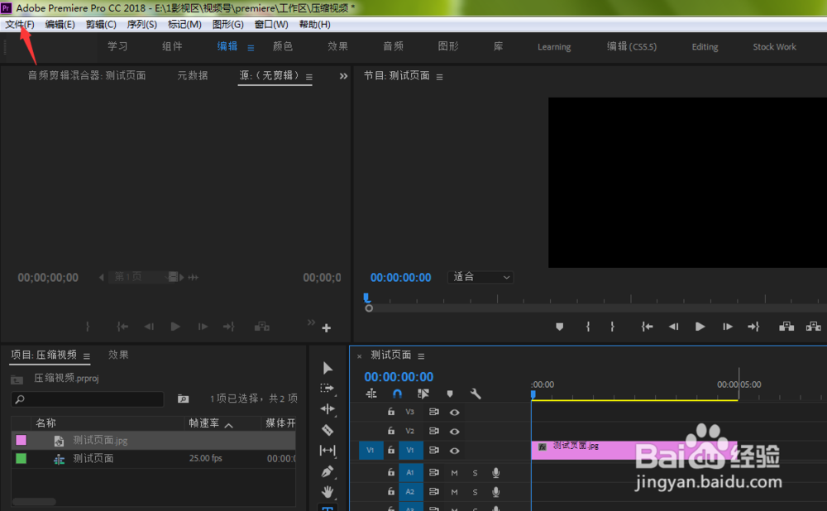Select the Slip tool
This screenshot has height=511, width=827.
coord(327,451)
